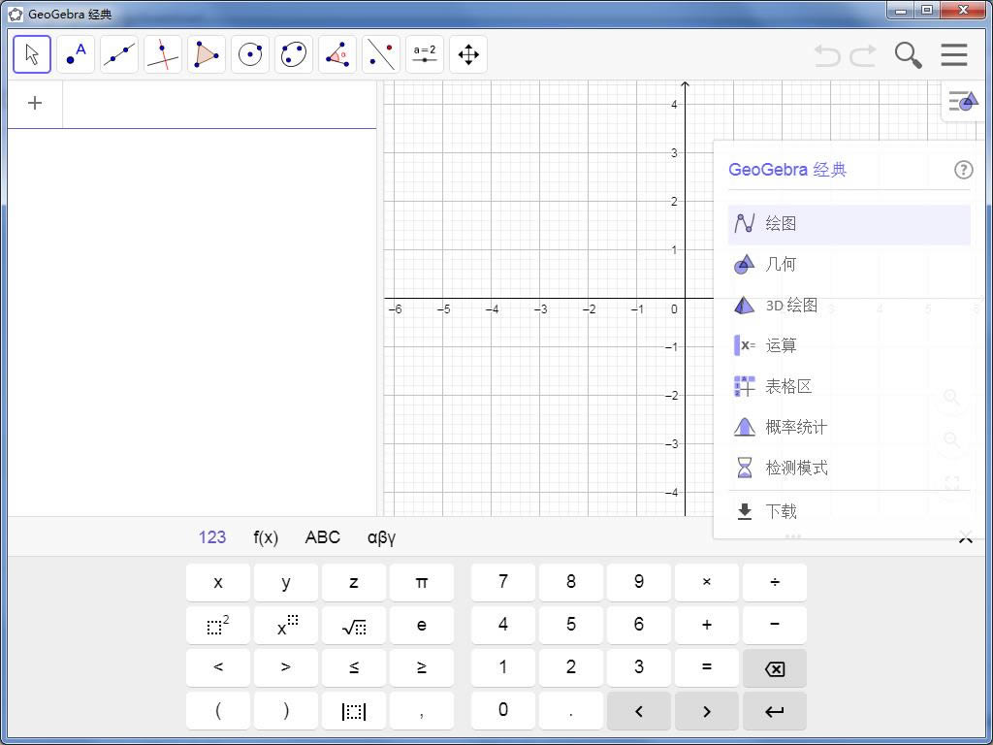Select the Ellipse tool
This screenshot has width=993, height=745.
(294, 54)
